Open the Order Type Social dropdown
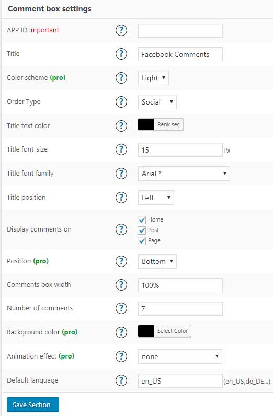Viewport: 273px width, 416px height. [157, 102]
